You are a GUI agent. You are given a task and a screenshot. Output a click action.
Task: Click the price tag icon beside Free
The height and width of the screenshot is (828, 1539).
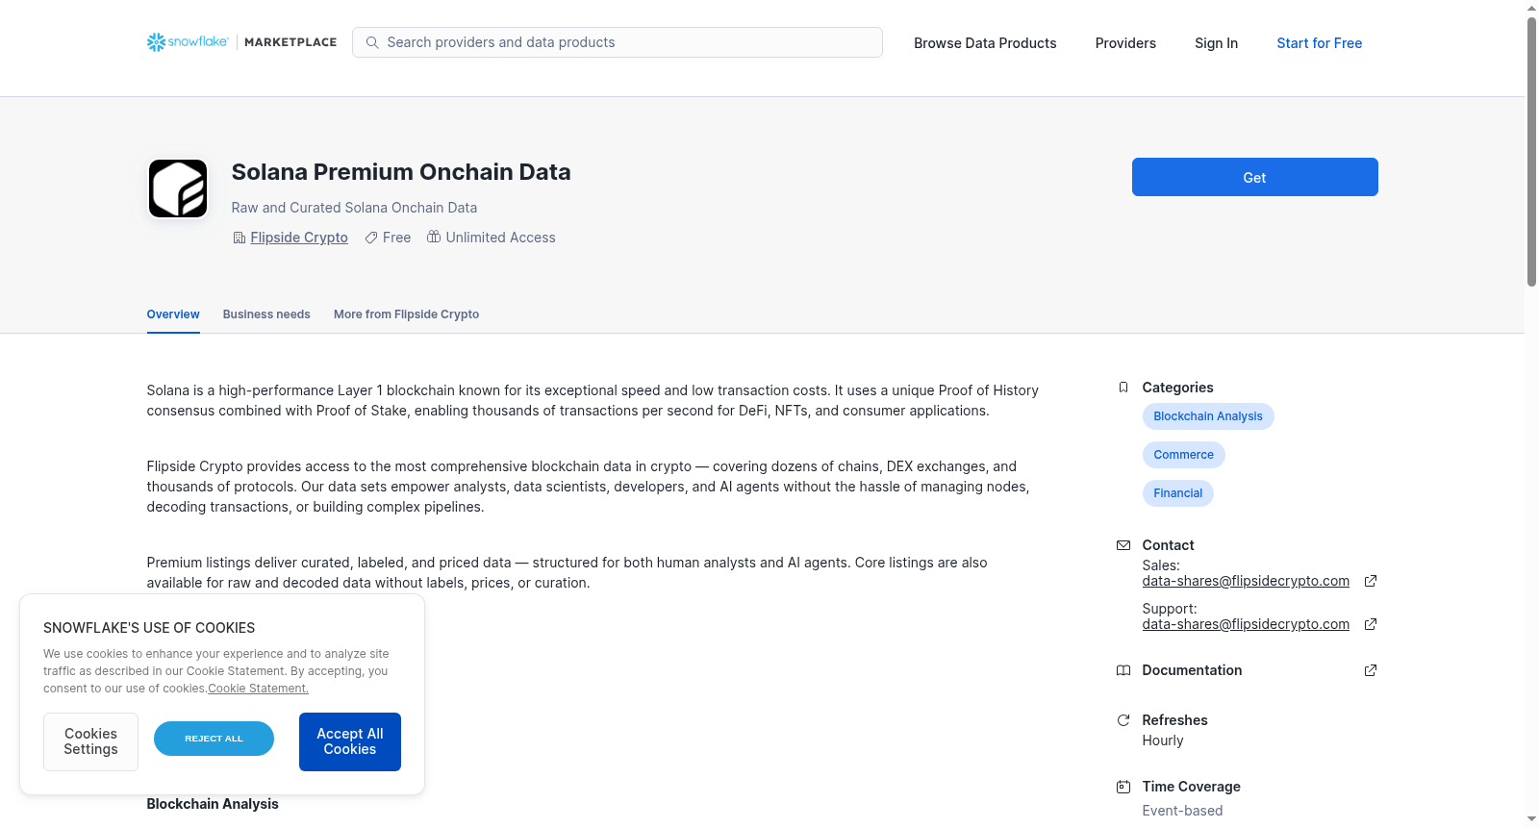371,238
